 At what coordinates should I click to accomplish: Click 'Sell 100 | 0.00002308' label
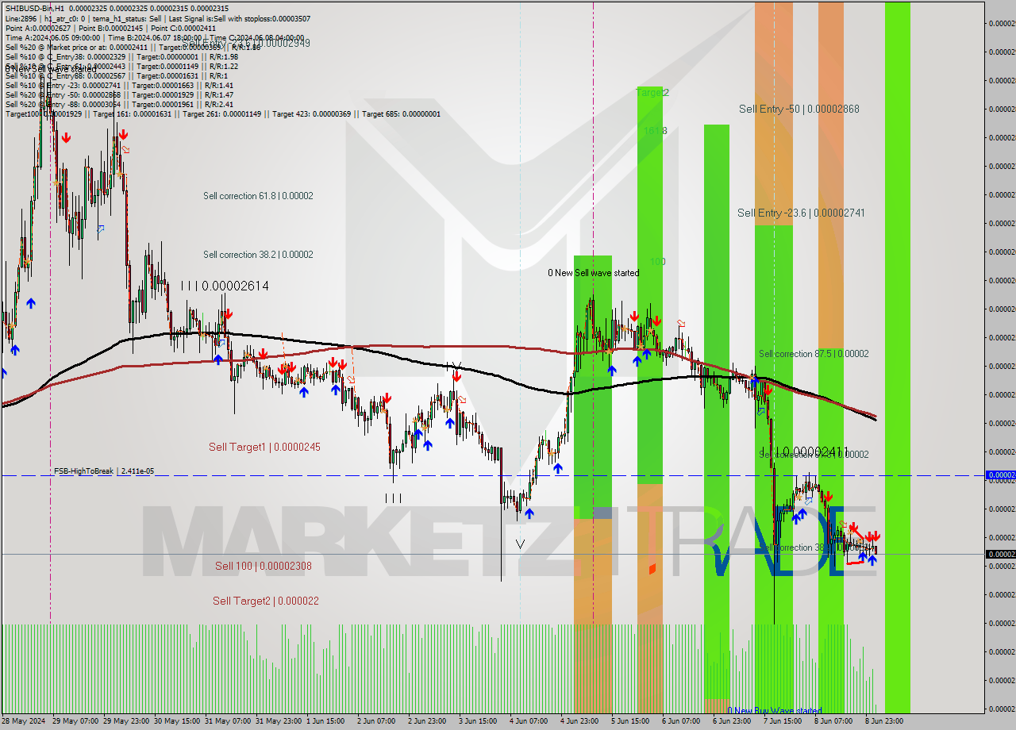coord(263,567)
